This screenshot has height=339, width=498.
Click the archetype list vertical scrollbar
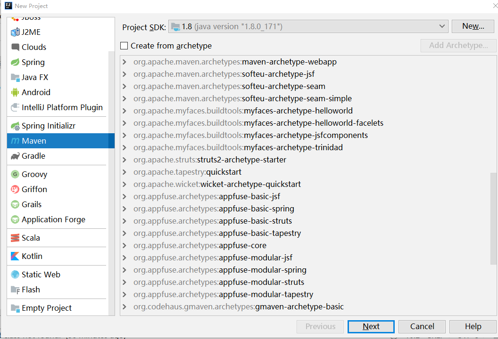click(493, 218)
